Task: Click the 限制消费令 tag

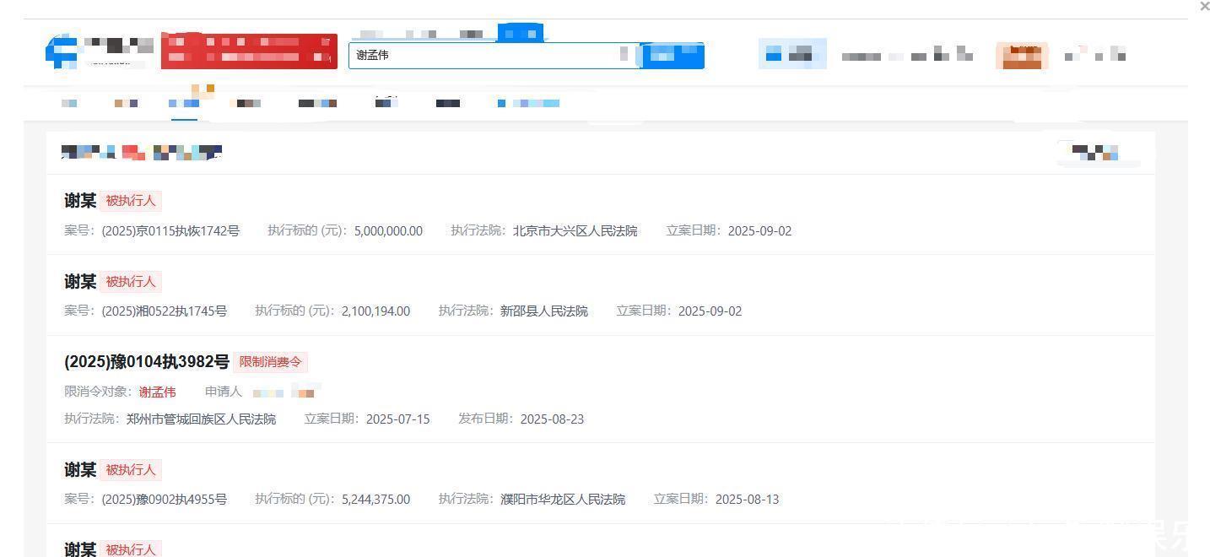Action: click(x=270, y=362)
